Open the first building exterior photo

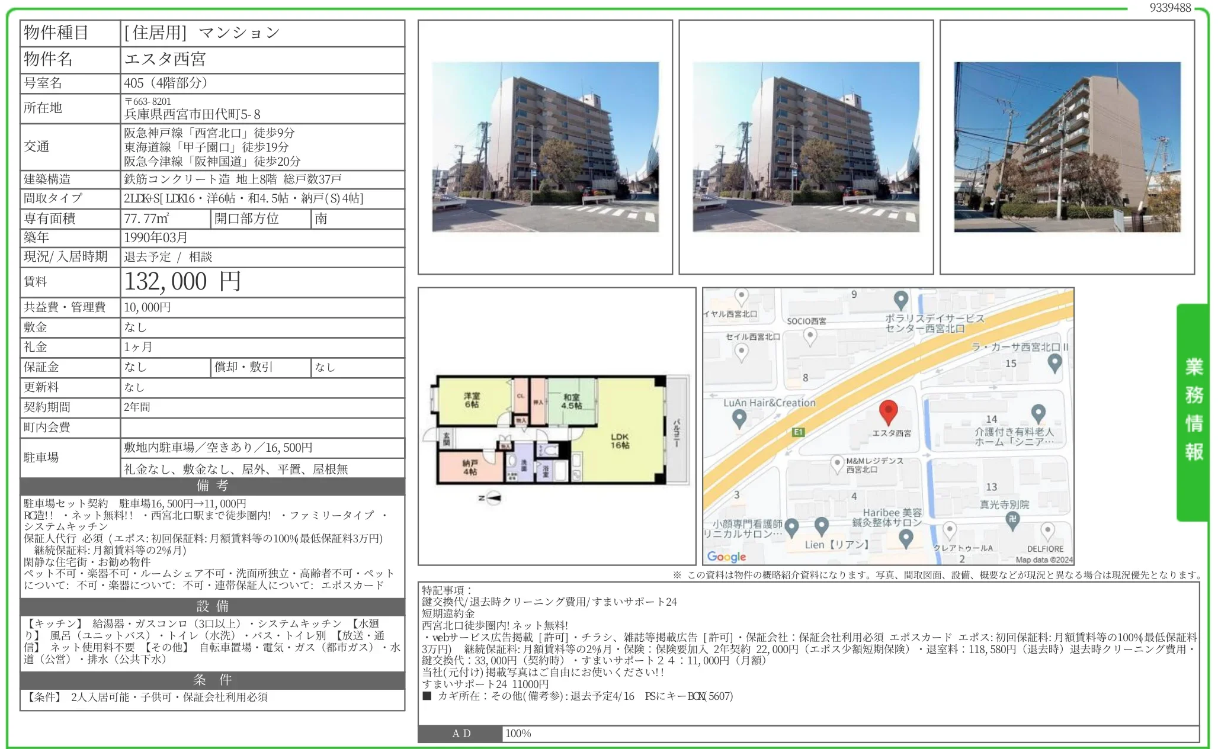tap(545, 147)
